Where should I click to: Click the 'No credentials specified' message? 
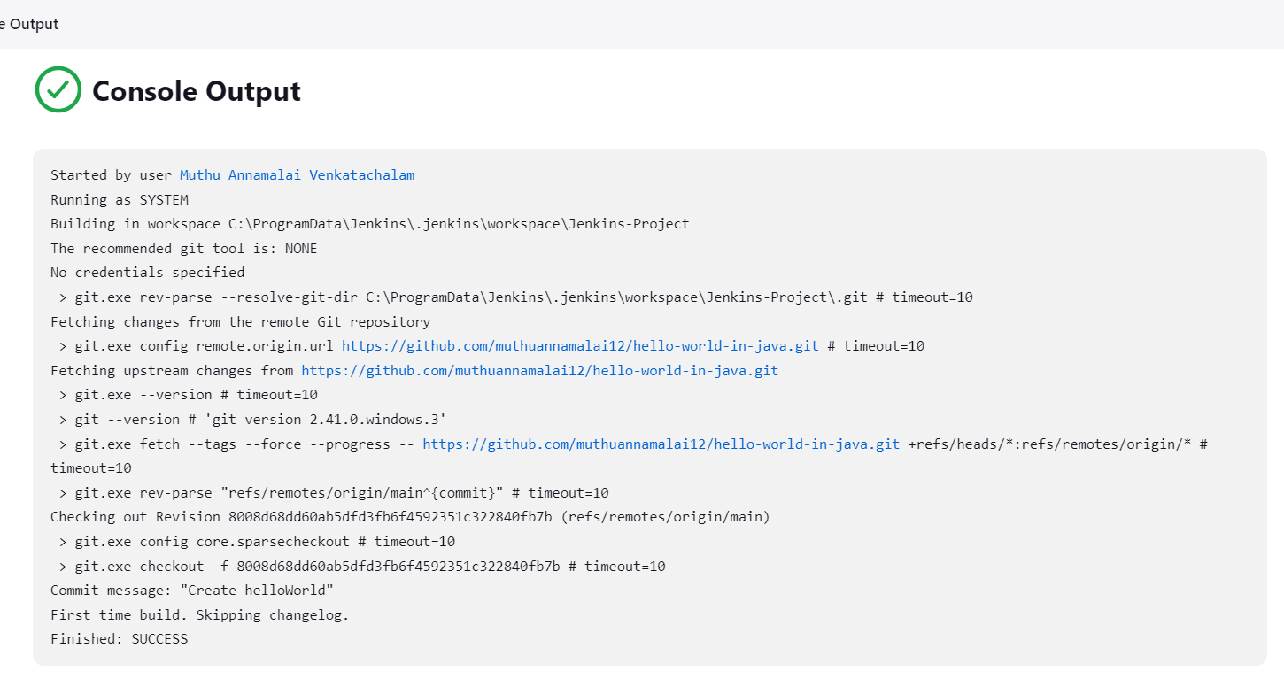(x=147, y=273)
